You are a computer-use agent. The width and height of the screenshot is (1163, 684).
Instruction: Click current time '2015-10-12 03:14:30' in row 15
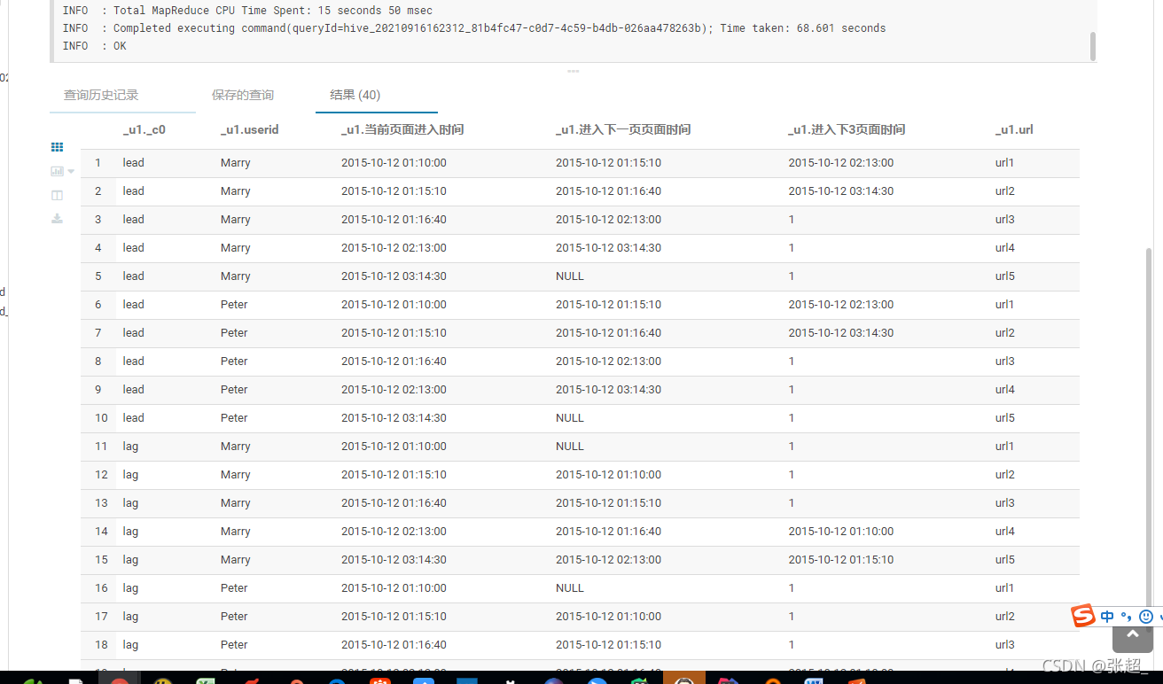(394, 560)
